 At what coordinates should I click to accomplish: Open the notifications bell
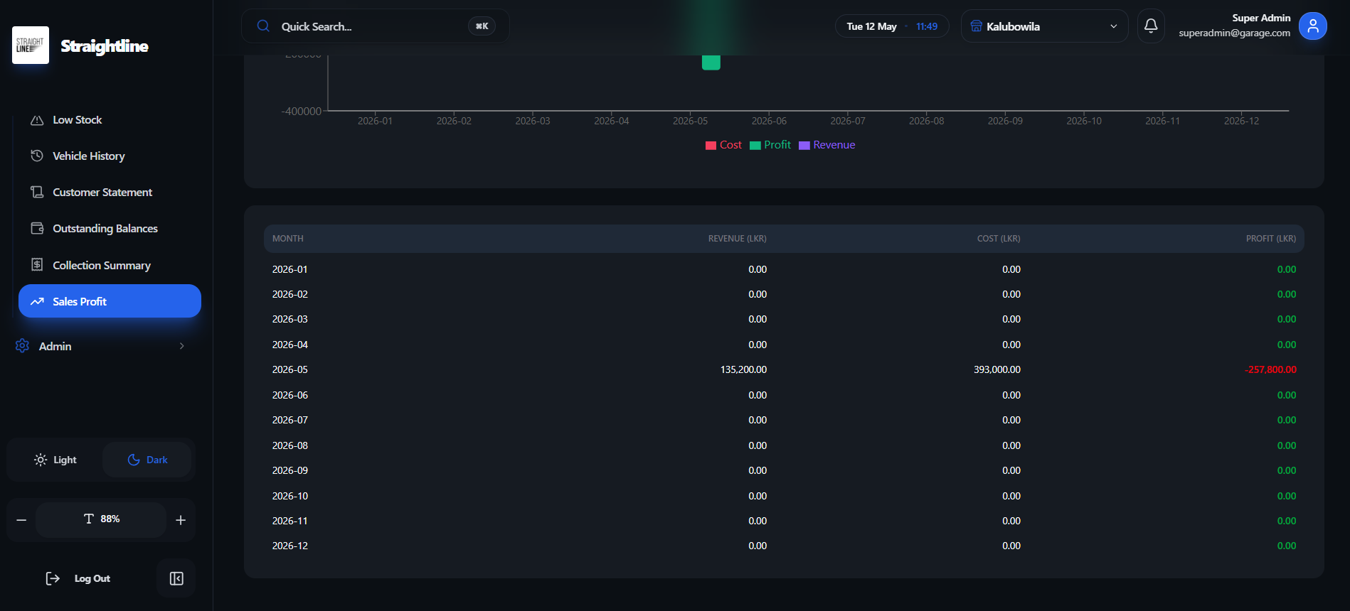pyautogui.click(x=1151, y=26)
